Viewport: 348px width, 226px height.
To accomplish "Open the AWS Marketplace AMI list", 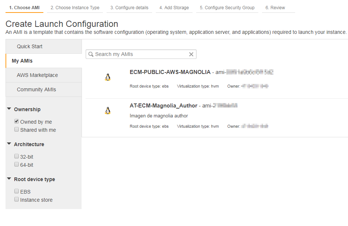I will [x=44, y=75].
